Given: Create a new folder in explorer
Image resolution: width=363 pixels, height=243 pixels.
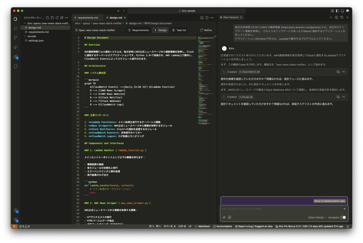Looking at the screenshot, I should [52, 18].
